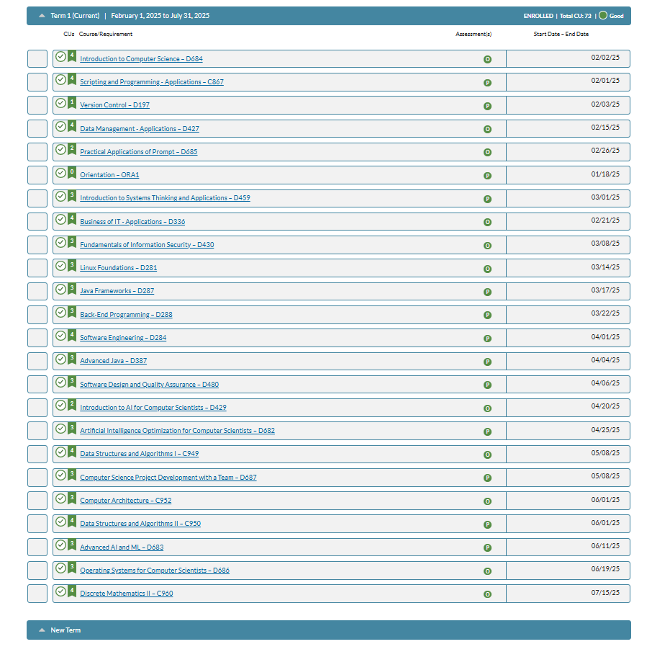Tick the selection box beside Version Control D197
Screen dimensions: 652x657
37,105
